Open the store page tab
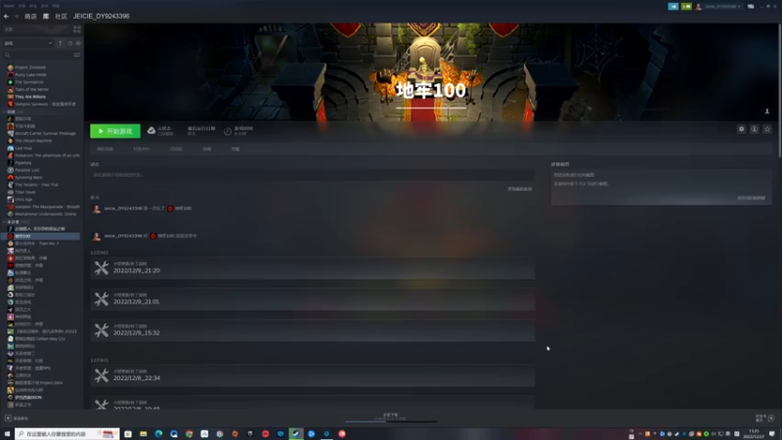782x440 pixels. tap(105, 150)
